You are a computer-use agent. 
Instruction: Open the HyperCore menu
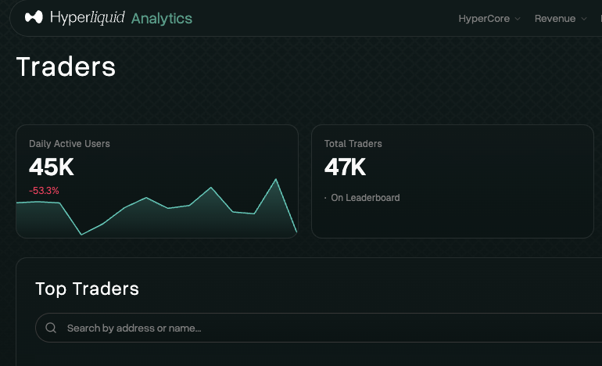[484, 19]
